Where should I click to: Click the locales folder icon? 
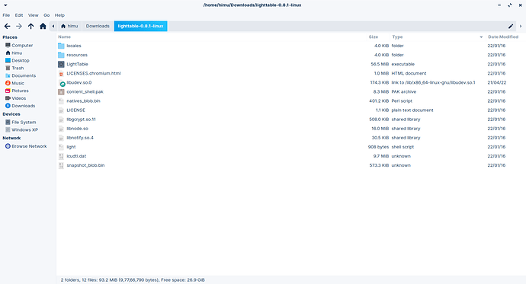(x=61, y=46)
